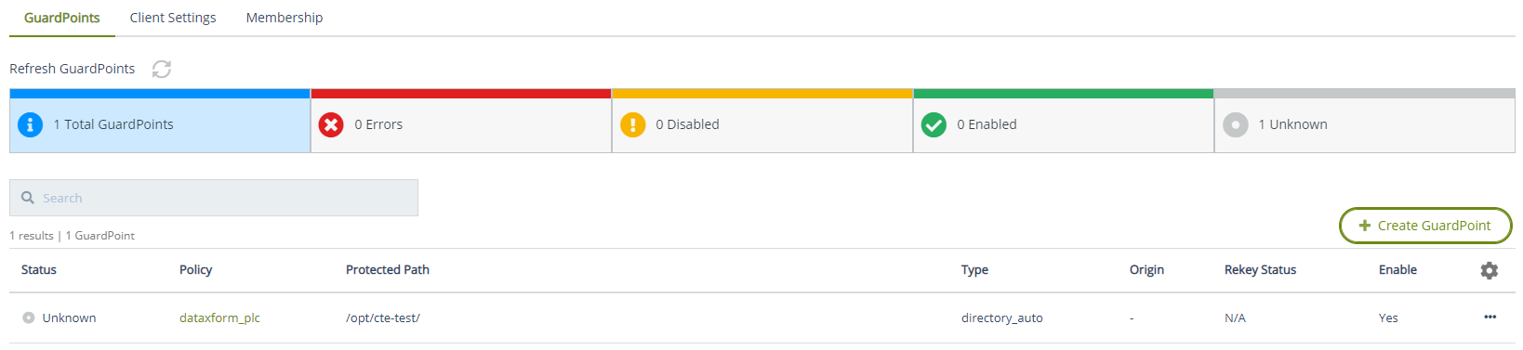Click the blue info icon for Total GuardPoints

(30, 124)
